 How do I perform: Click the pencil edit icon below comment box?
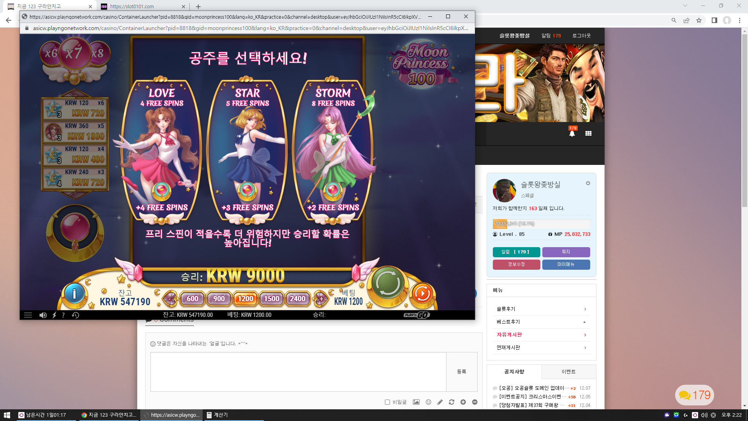440,402
